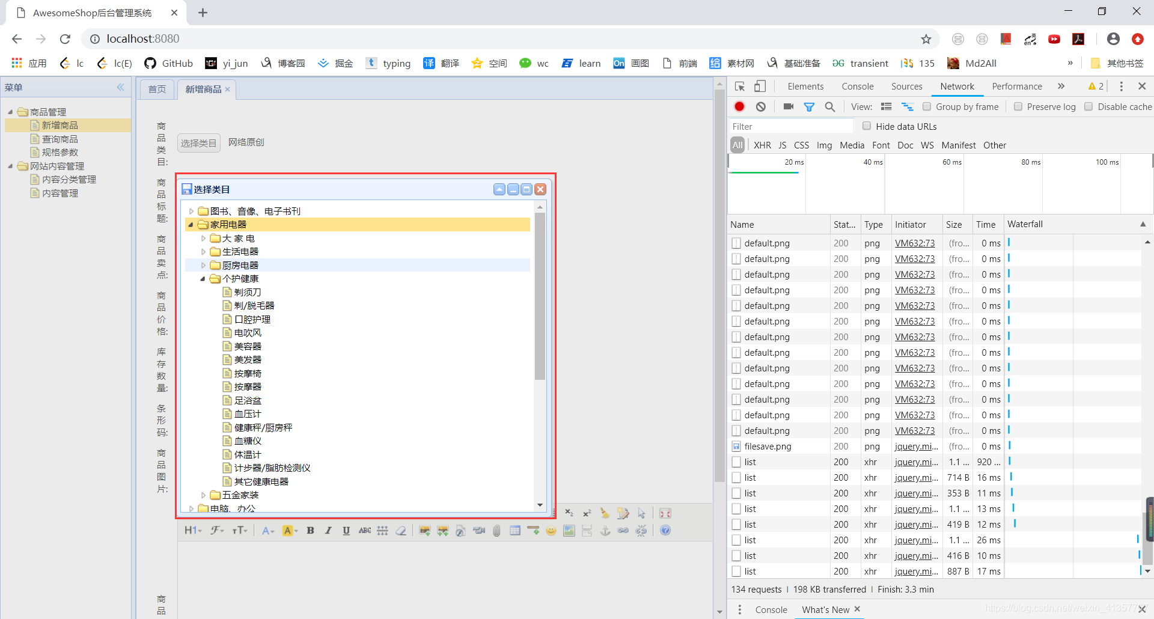Screen dimensions: 1154x619
Task: Insert multiple images icon in editor
Action: [x=443, y=530]
